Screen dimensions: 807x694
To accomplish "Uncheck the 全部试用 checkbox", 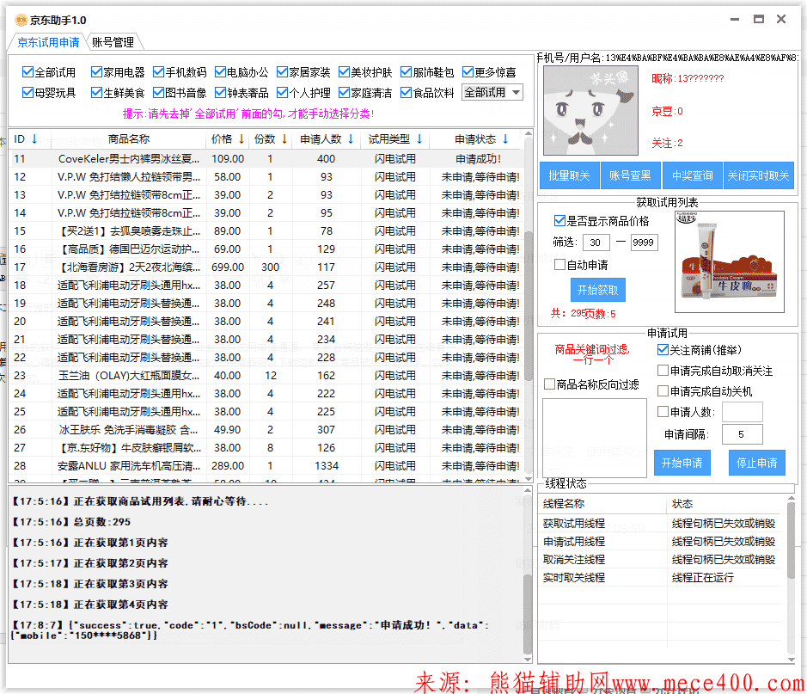I will click(28, 72).
